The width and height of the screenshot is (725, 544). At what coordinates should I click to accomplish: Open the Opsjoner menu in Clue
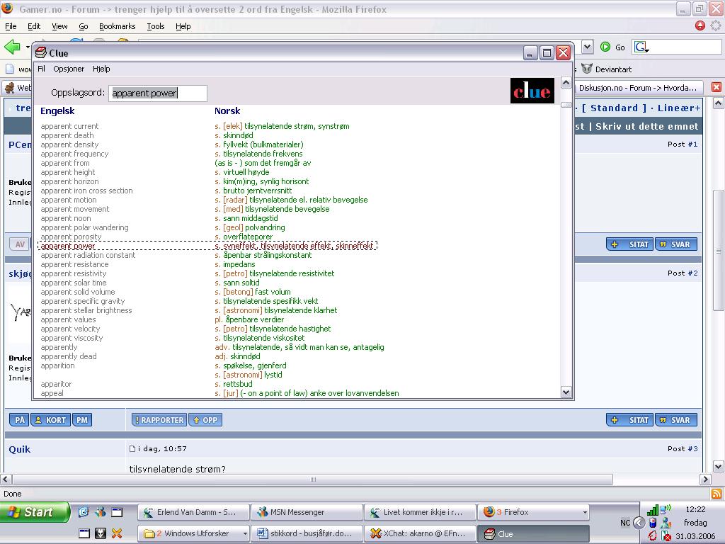click(69, 69)
